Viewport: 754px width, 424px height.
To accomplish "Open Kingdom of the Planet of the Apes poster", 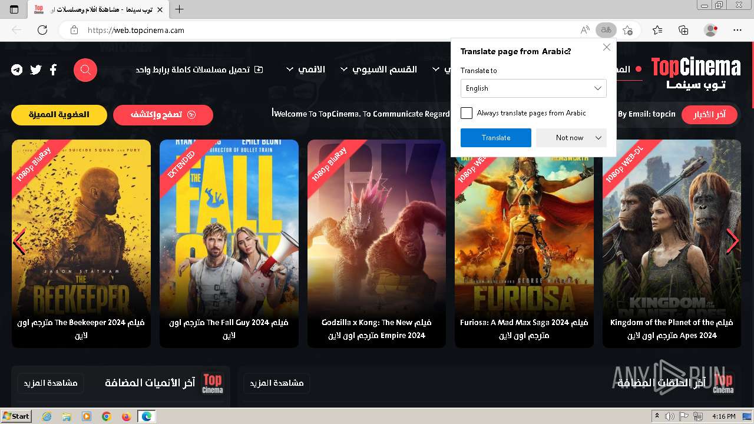I will pos(672,243).
